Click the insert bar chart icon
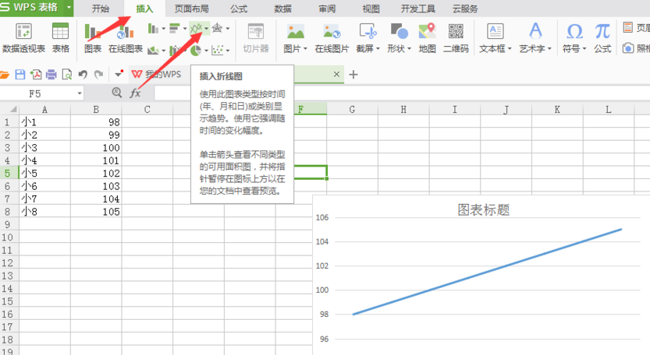 [x=175, y=29]
